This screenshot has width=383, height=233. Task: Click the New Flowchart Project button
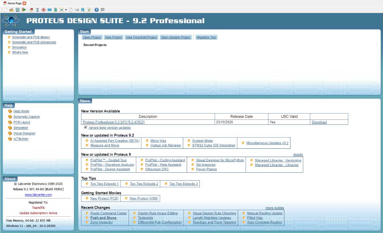pos(141,37)
